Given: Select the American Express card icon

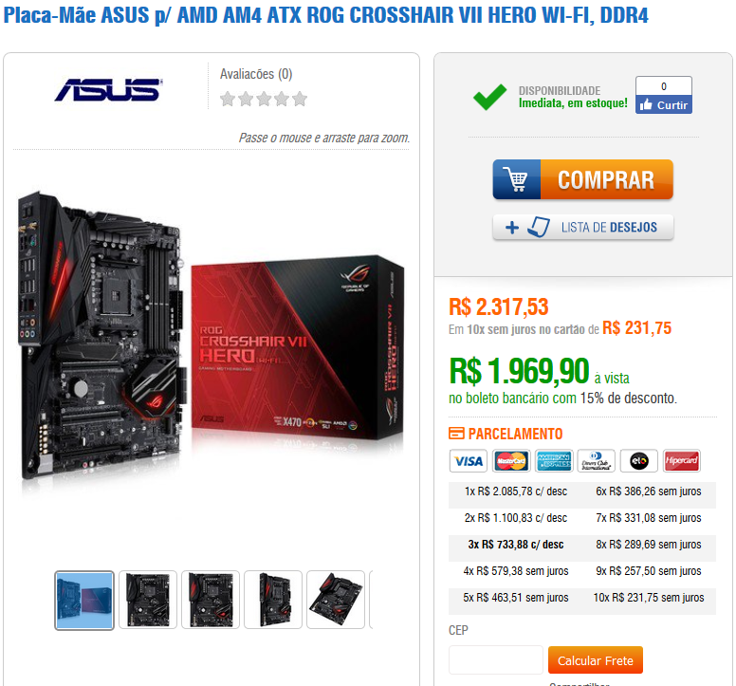Looking at the screenshot, I should [x=554, y=461].
